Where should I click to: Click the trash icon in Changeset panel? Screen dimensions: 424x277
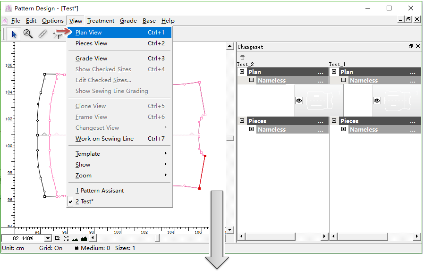point(242,57)
